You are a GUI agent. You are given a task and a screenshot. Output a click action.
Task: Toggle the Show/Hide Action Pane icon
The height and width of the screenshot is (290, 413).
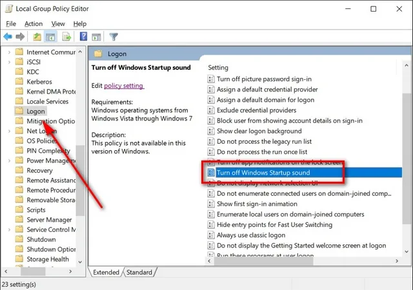coord(96,37)
